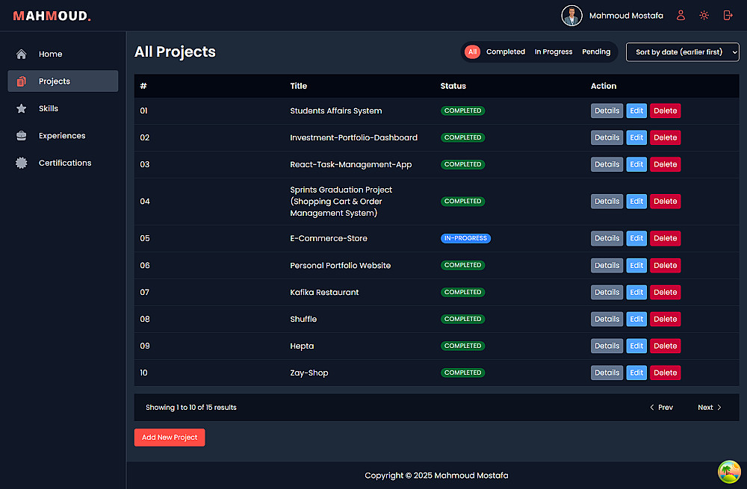Select the All filter tab

[x=472, y=52]
